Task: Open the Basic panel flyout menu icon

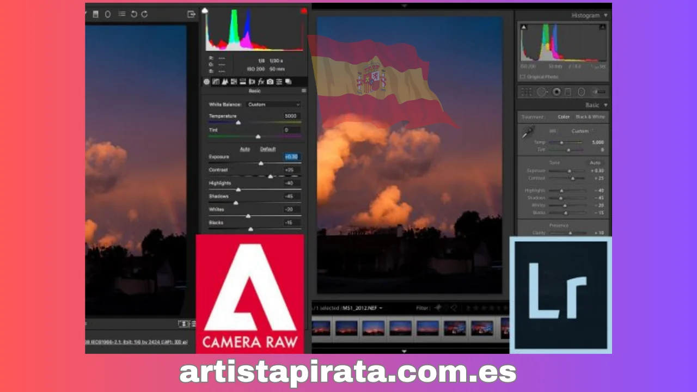Action: click(x=304, y=91)
